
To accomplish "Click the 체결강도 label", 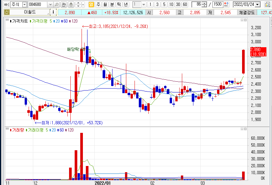I will [247, 13].
